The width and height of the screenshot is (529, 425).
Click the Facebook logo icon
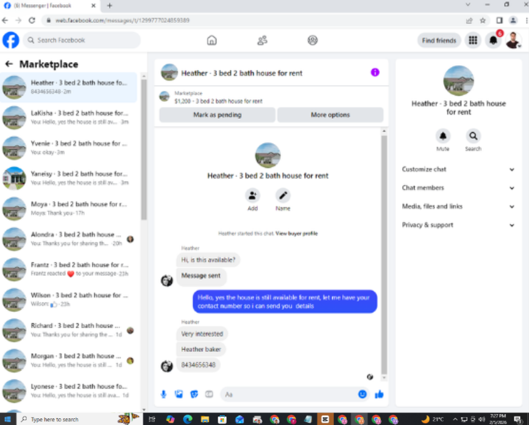click(x=11, y=40)
